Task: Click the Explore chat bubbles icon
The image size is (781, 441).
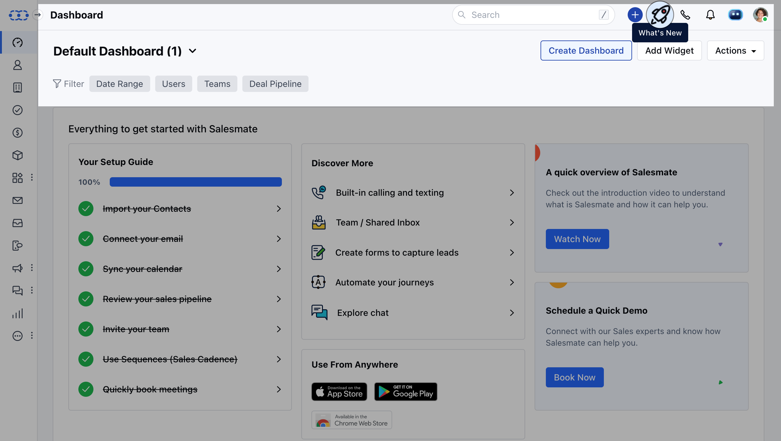Action: [x=319, y=312]
